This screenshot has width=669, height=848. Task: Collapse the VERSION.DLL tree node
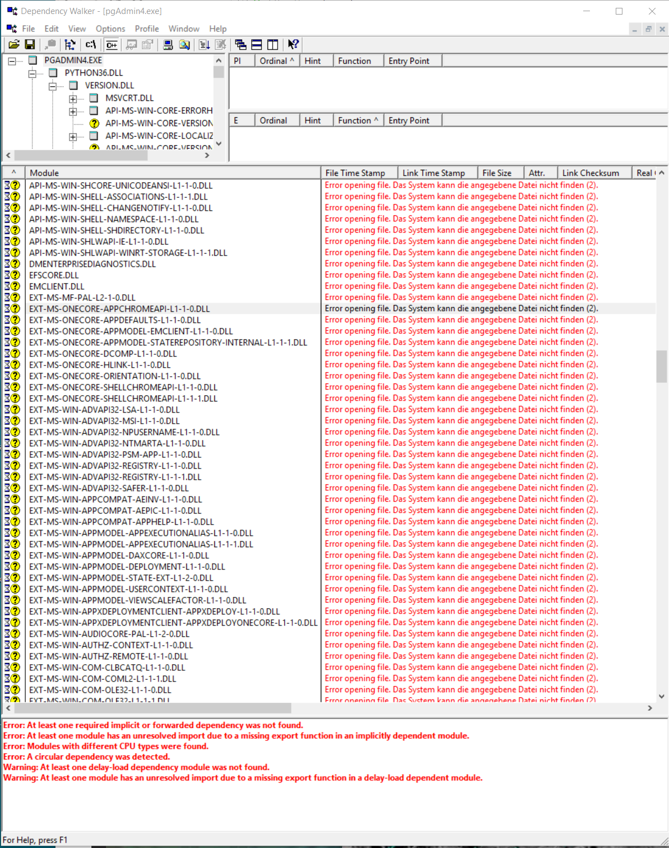click(x=53, y=86)
